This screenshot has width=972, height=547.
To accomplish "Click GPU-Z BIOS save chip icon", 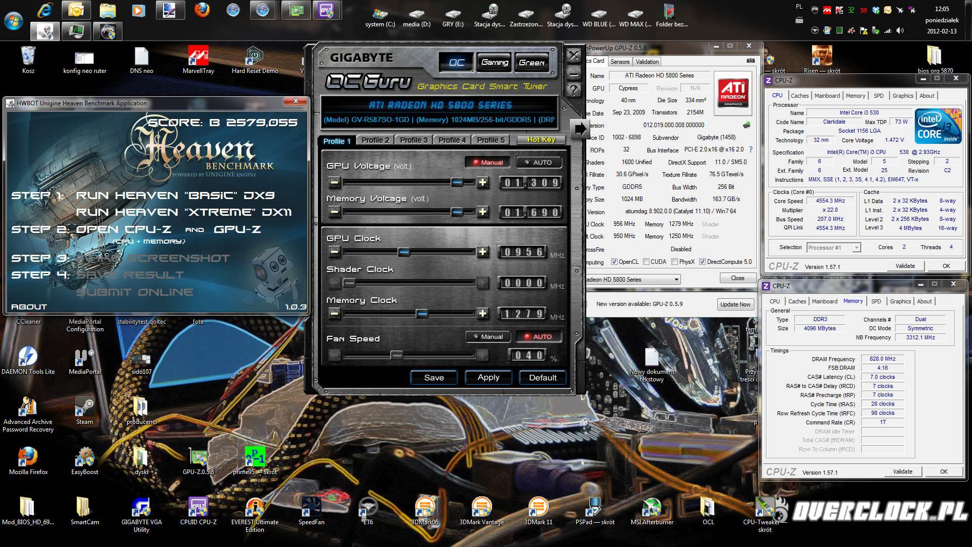I will (747, 125).
